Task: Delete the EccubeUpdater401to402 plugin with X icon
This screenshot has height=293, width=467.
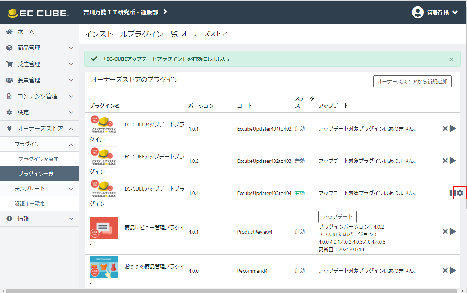Action: tap(445, 128)
